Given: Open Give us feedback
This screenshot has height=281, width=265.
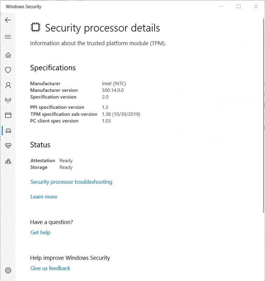Looking at the screenshot, I should tap(50, 268).
